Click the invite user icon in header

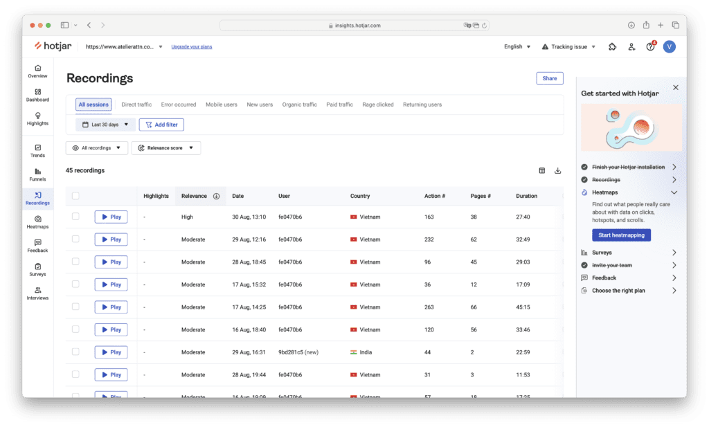coord(631,46)
